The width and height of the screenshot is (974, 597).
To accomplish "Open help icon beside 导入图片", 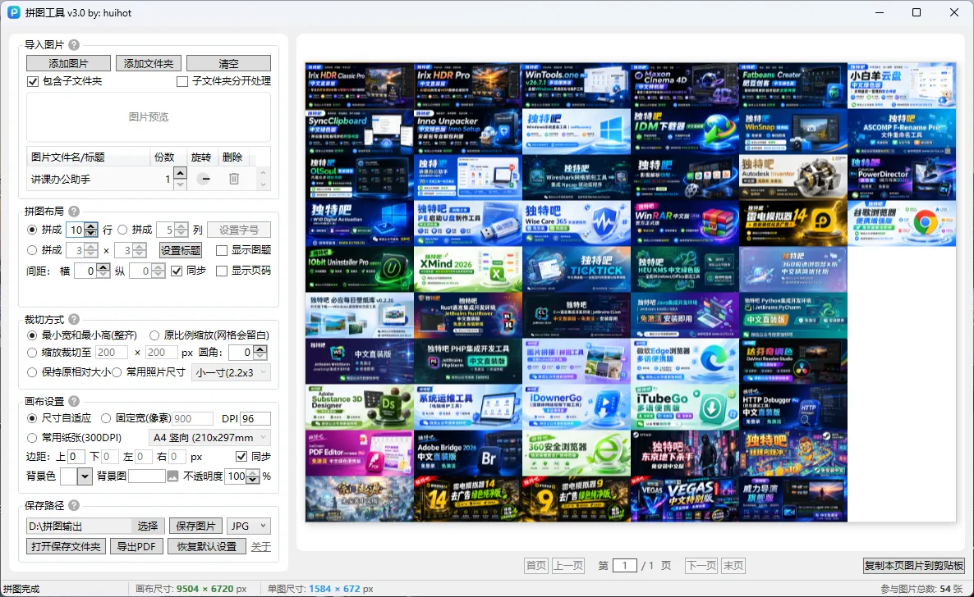I will 74,44.
